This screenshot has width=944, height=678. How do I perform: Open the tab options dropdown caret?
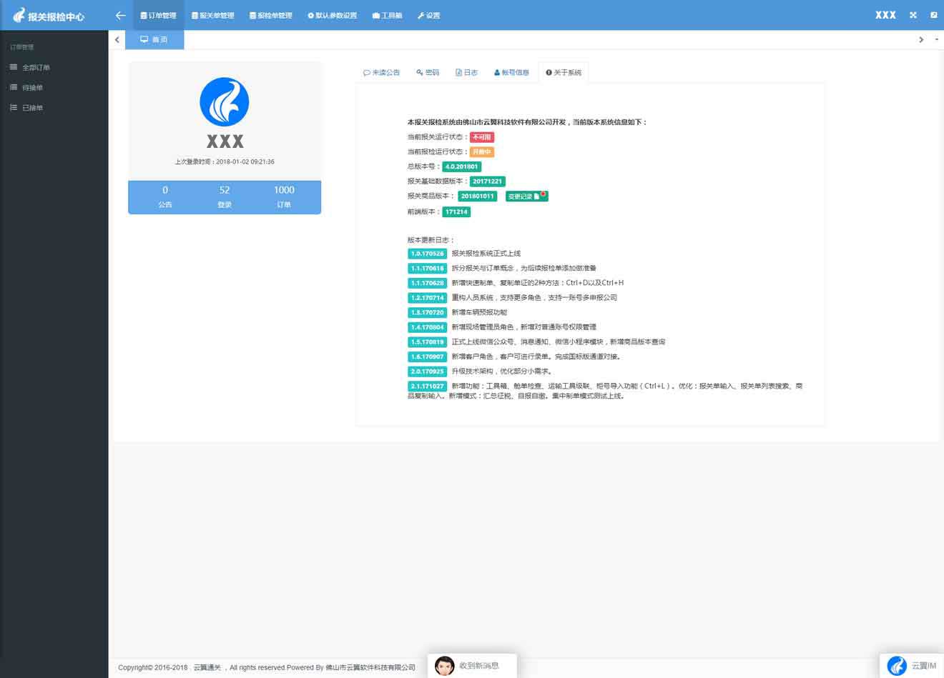pos(937,39)
